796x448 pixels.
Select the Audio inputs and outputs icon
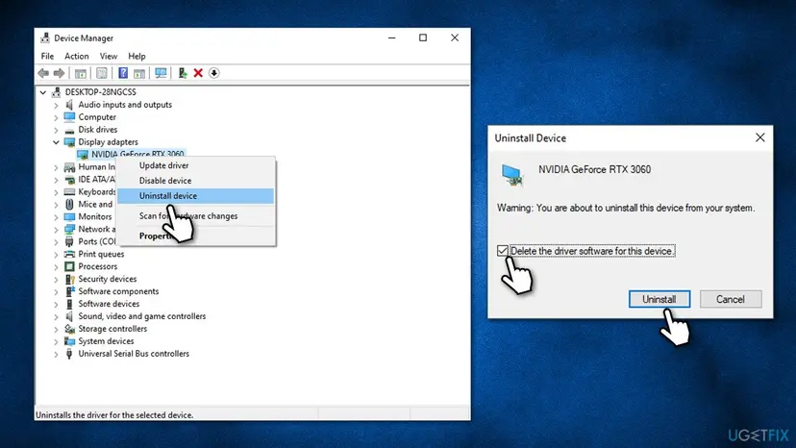click(69, 105)
